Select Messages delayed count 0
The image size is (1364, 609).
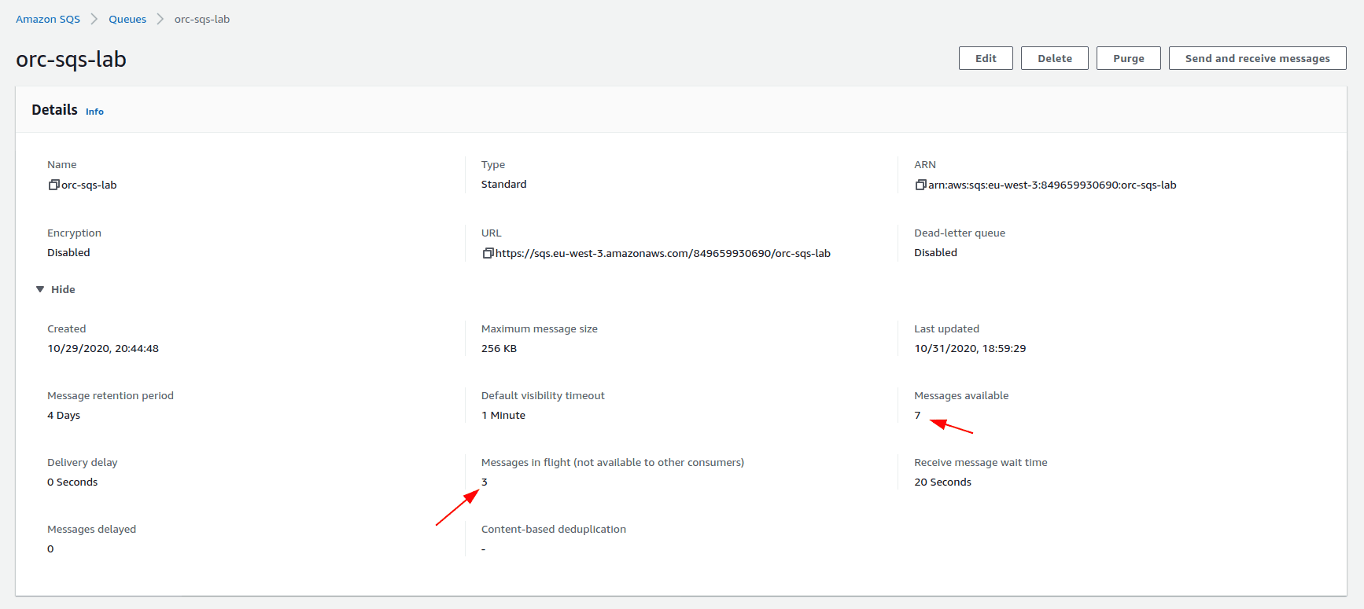(x=50, y=548)
